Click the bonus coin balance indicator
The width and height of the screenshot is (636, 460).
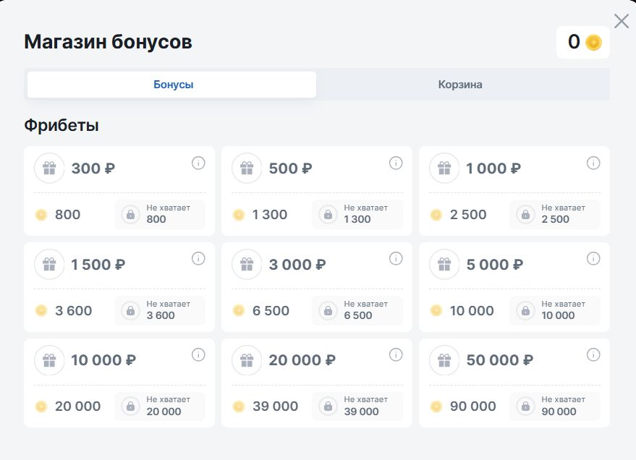pos(583,43)
